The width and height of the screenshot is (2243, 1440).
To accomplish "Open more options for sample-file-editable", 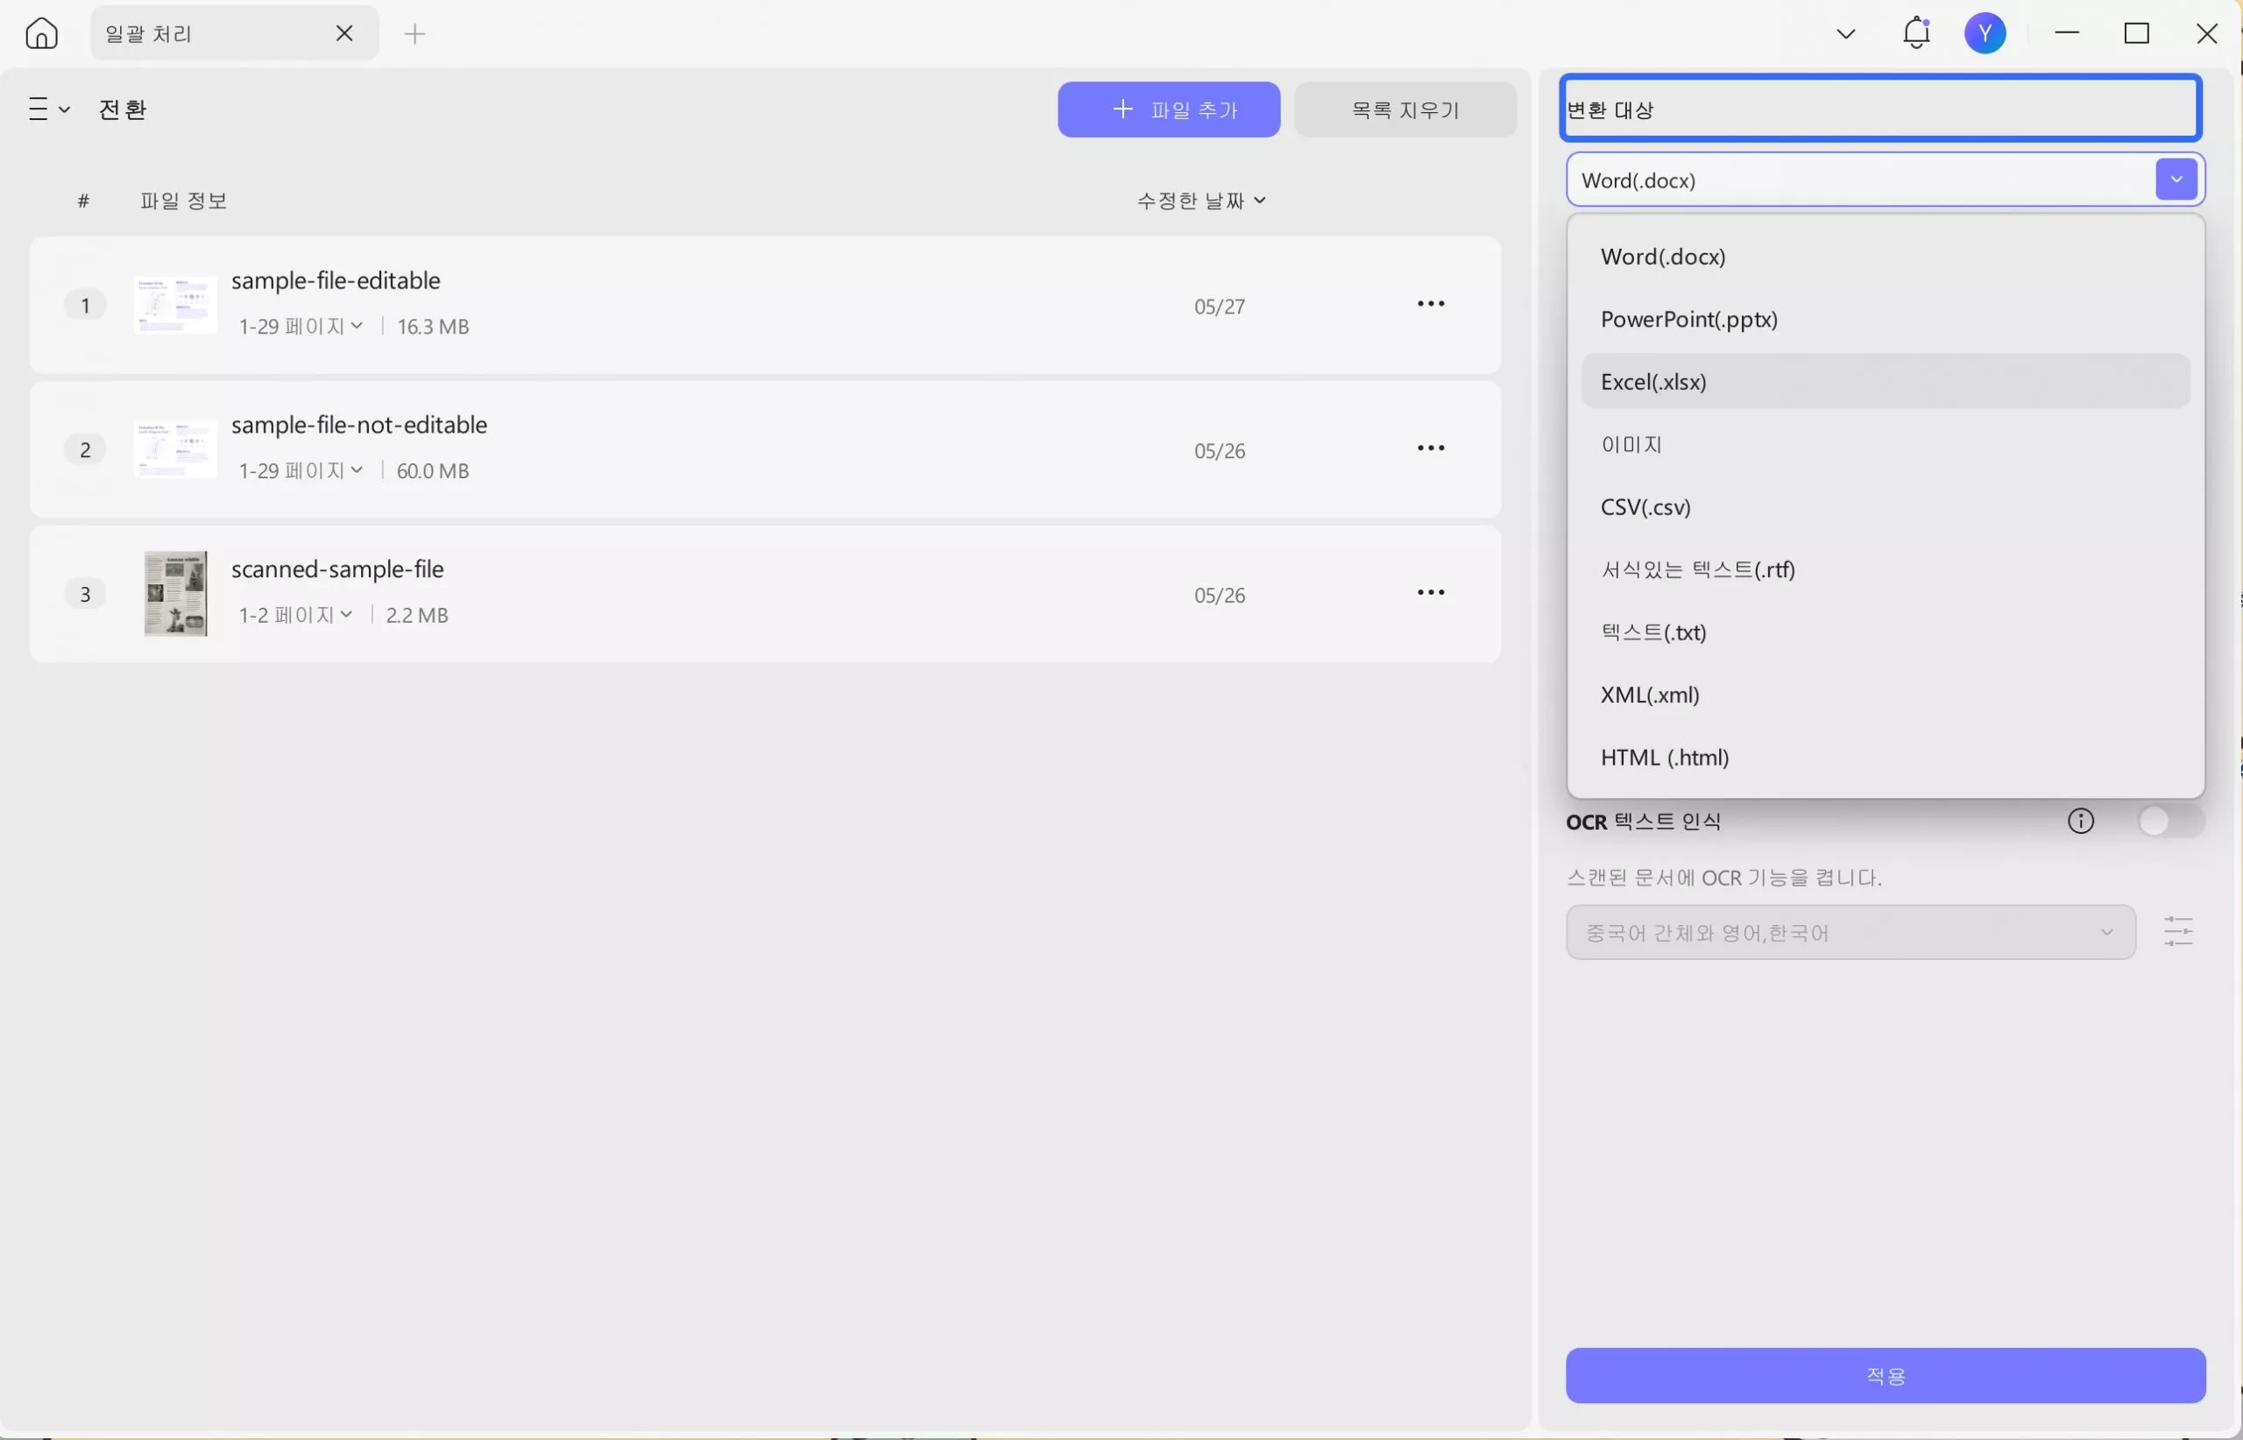I will coord(1430,304).
